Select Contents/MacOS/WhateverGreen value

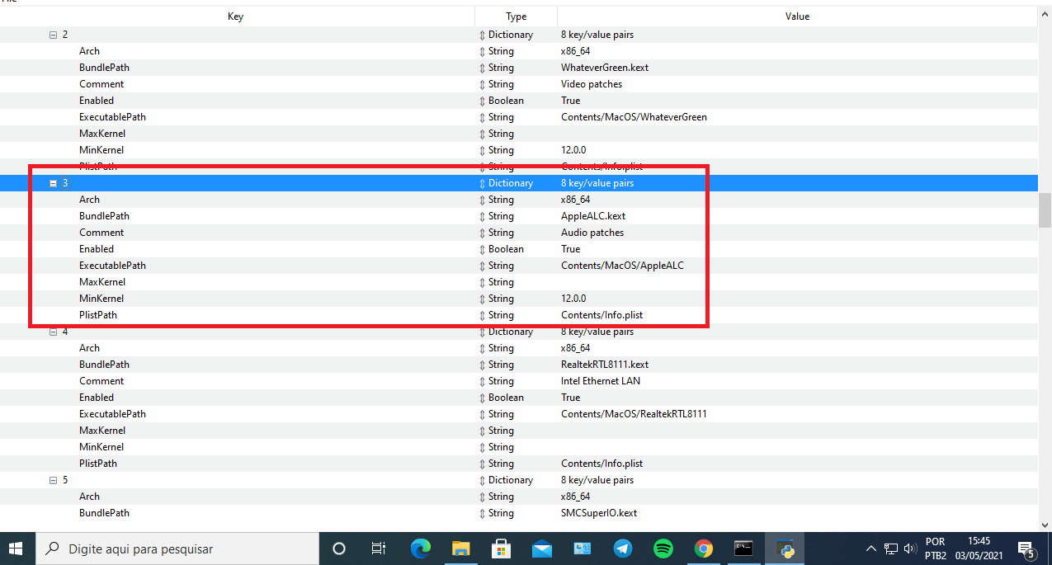tap(634, 117)
